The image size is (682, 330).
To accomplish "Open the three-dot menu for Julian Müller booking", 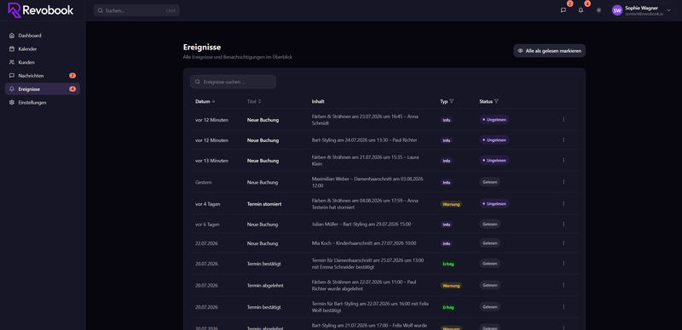I will tap(564, 224).
